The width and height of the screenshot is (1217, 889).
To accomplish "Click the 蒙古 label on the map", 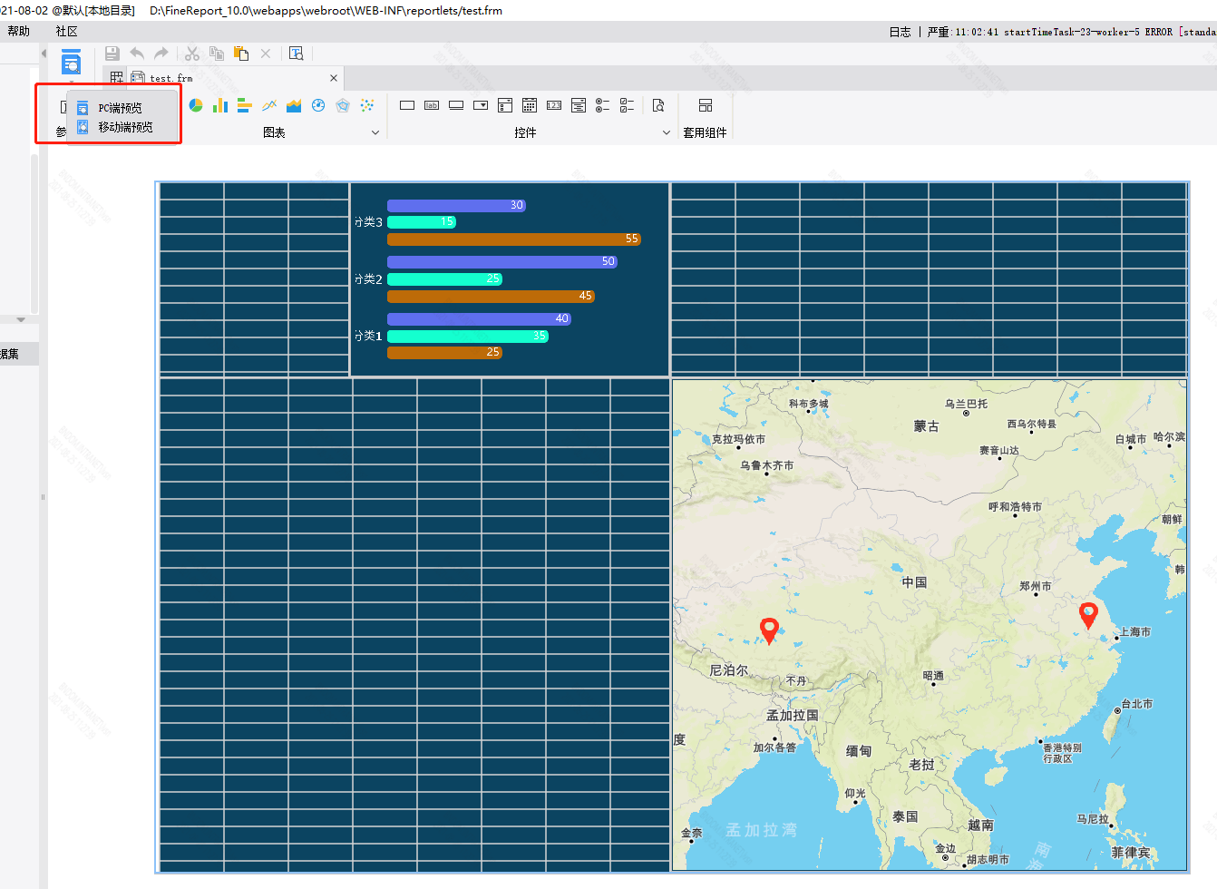I will point(926,426).
